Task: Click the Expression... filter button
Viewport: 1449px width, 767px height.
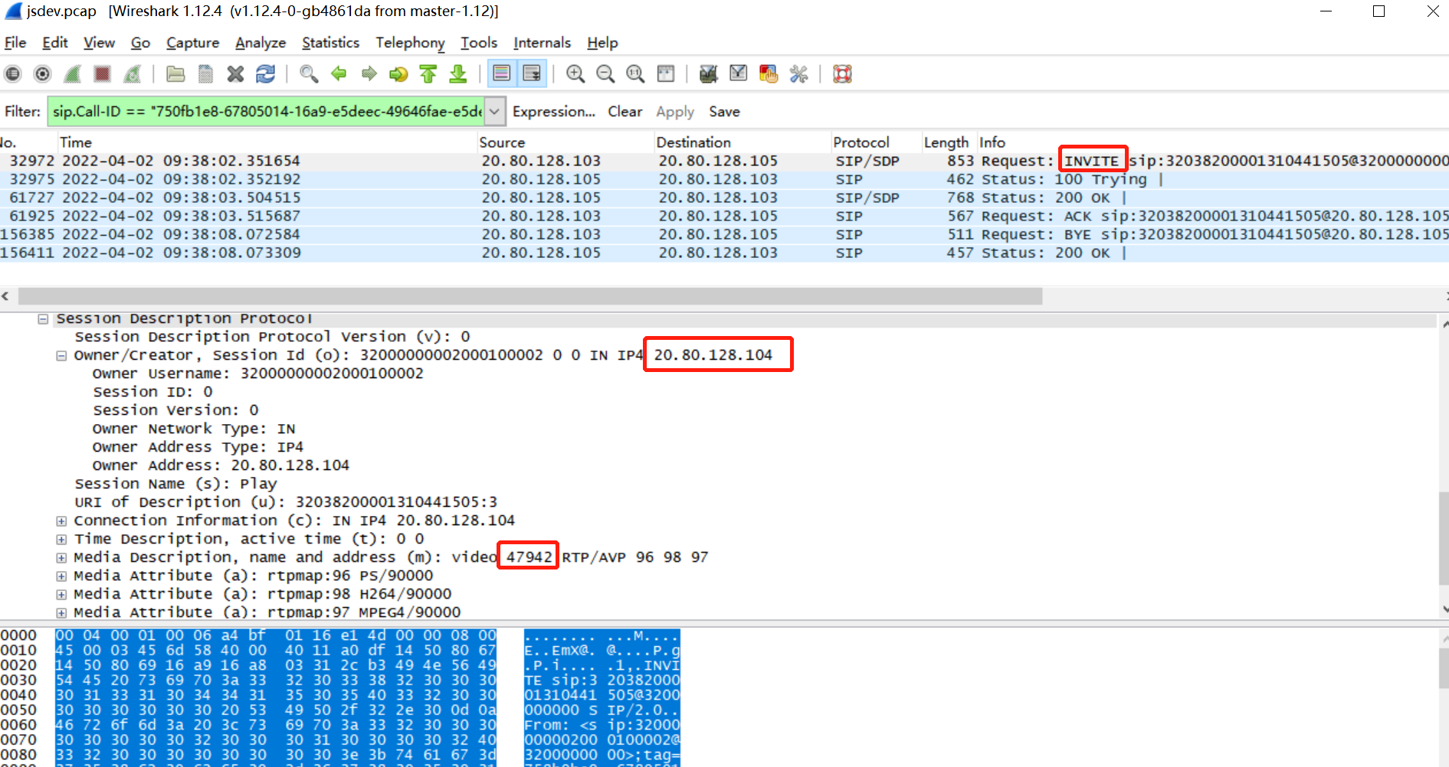Action: 553,112
